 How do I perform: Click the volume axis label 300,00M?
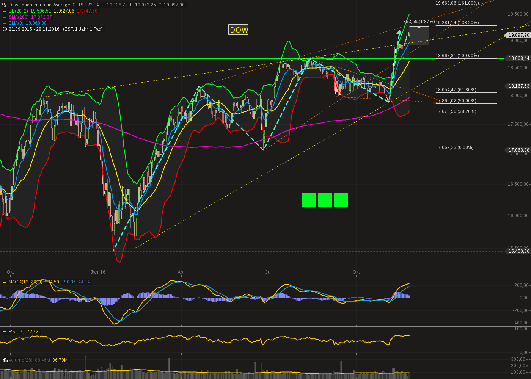coord(520,359)
